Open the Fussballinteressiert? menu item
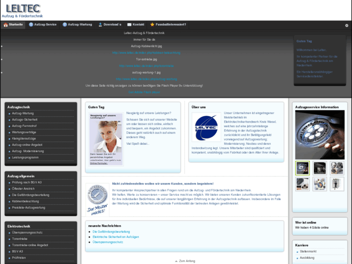Image resolution: width=352 pixels, height=264 pixels. 168,25
